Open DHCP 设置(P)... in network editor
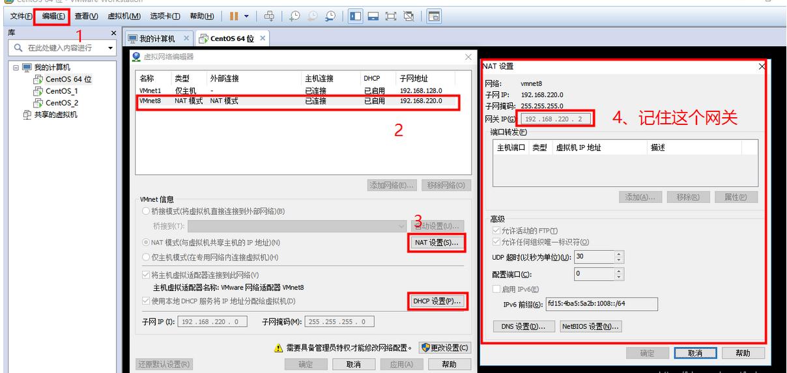787x373 pixels. tap(436, 301)
